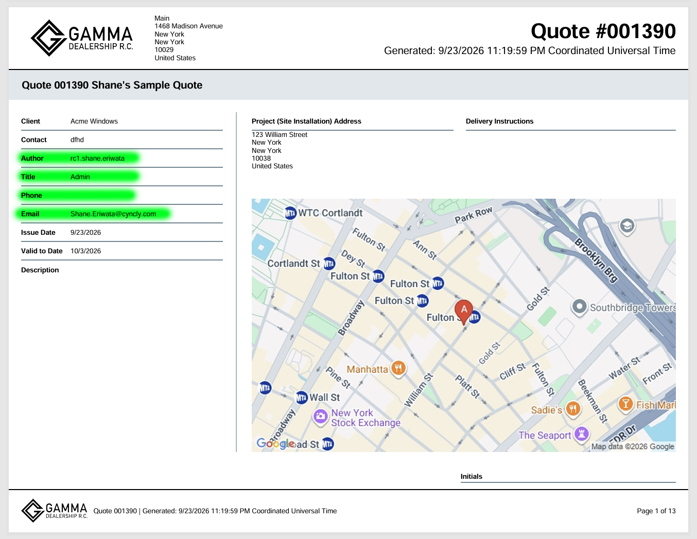
Task: Click the 'Park Row' street label on the map
Action: click(x=474, y=215)
